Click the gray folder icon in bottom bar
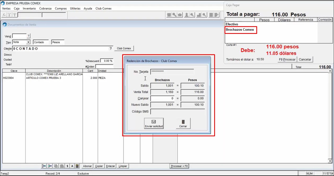Image resolution: width=334 pixels, height=176 pixels. pyautogui.click(x=62, y=166)
